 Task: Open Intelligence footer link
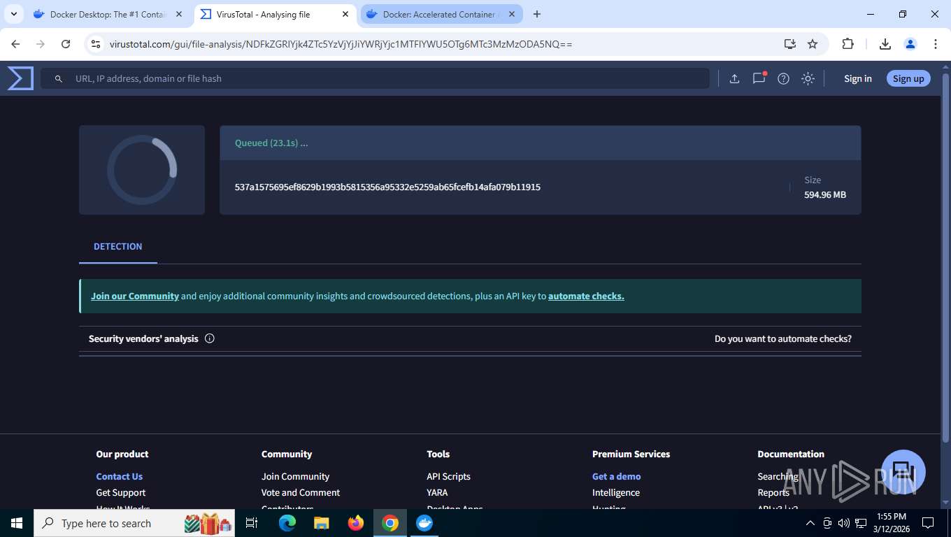(x=616, y=492)
